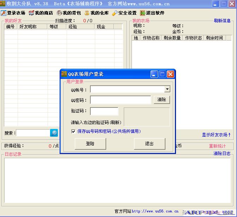Screen dimensions: 237x217
Task: Sort friends by 等级 column header
Action: point(57,26)
